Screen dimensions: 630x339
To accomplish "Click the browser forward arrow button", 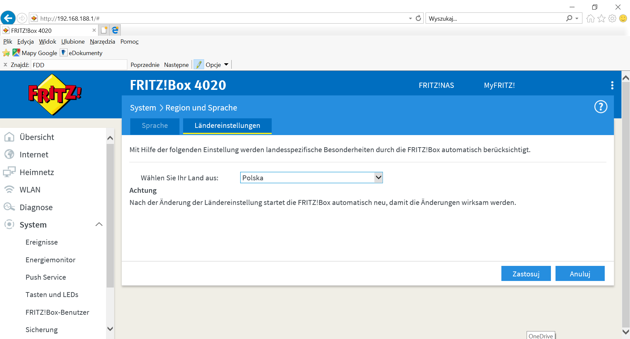I will tap(22, 18).
